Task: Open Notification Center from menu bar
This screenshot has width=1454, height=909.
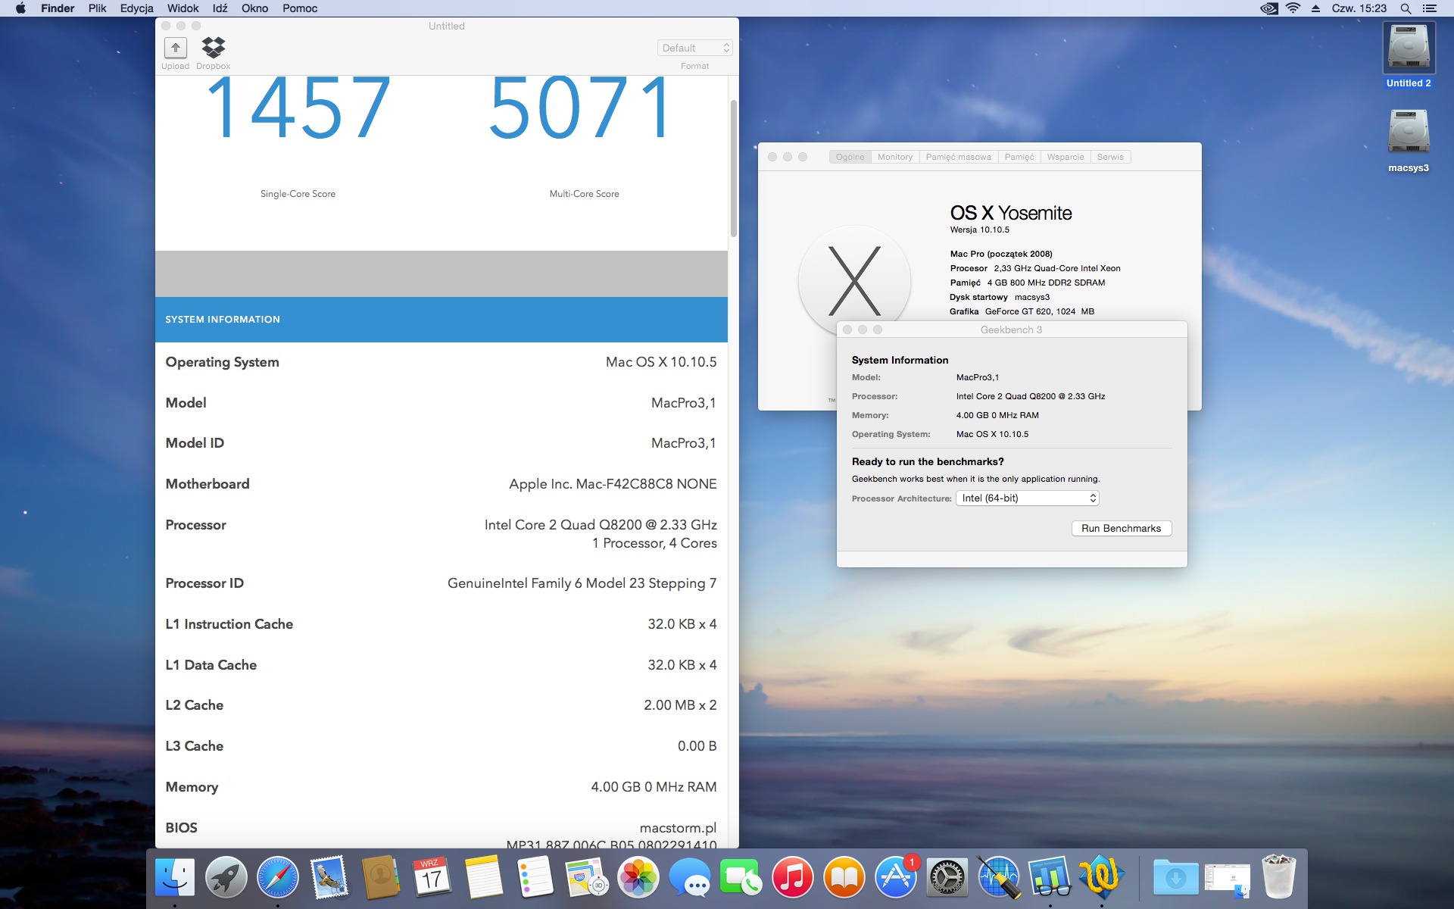Action: pos(1430,8)
